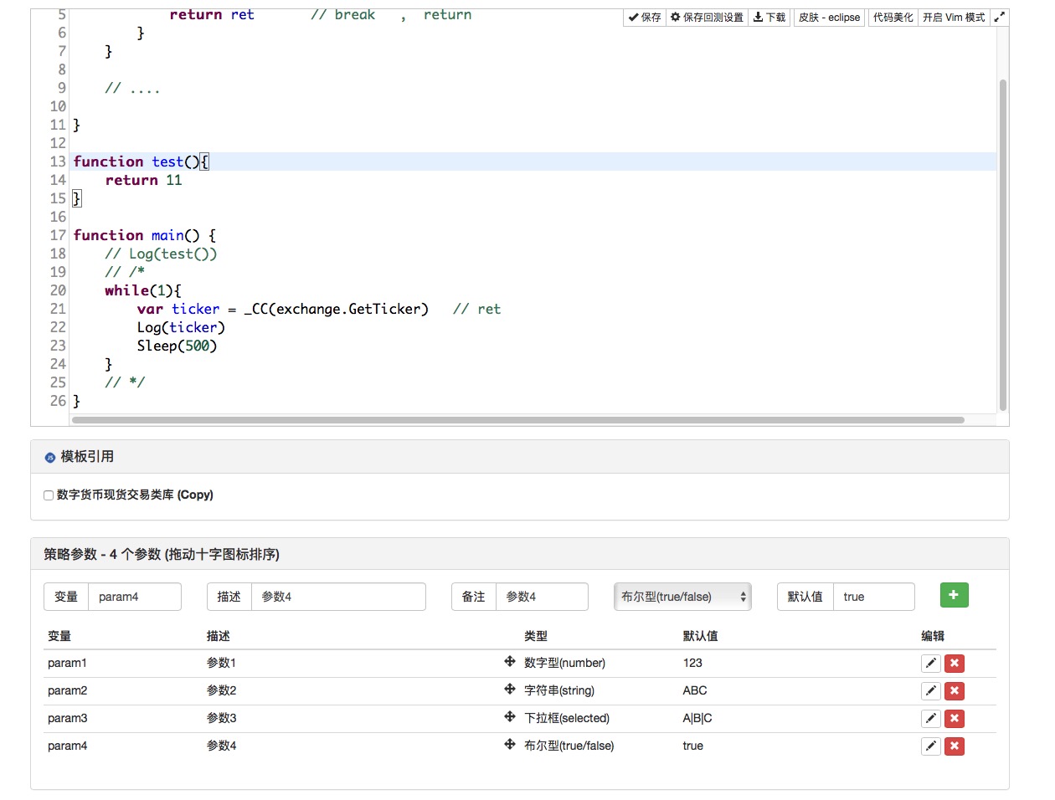
Task: Open the 皮肤 - eclipse theme selector
Action: [x=829, y=17]
